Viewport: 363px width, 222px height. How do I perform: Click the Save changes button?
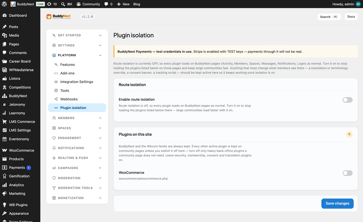(337, 204)
